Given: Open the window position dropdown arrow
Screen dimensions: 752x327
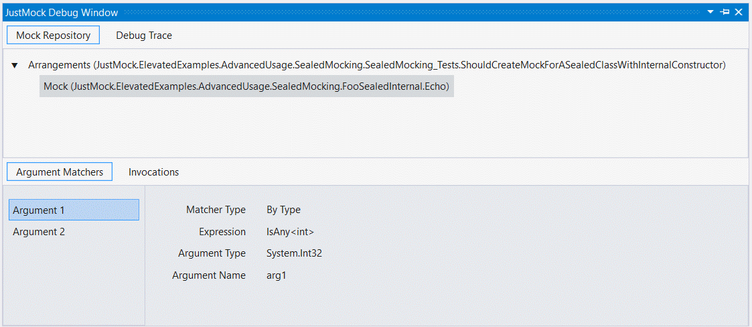Looking at the screenshot, I should (710, 12).
